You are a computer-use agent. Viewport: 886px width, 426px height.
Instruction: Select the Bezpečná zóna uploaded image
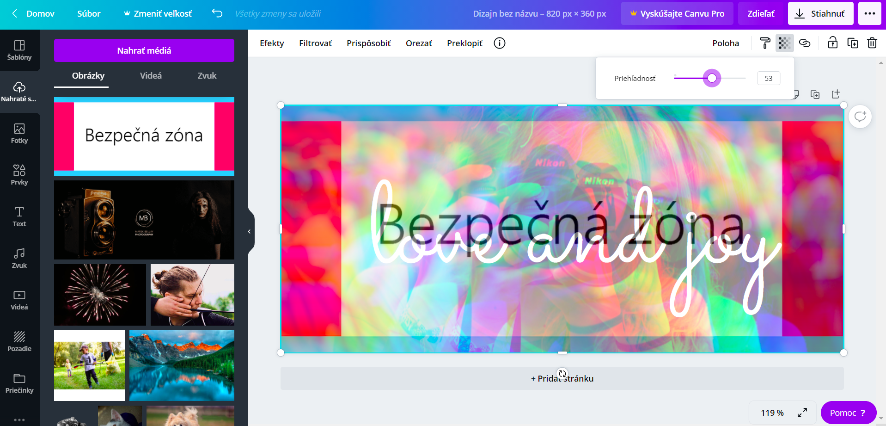(144, 136)
